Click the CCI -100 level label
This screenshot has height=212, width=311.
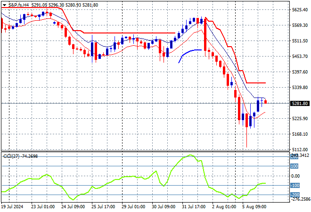point(295,186)
